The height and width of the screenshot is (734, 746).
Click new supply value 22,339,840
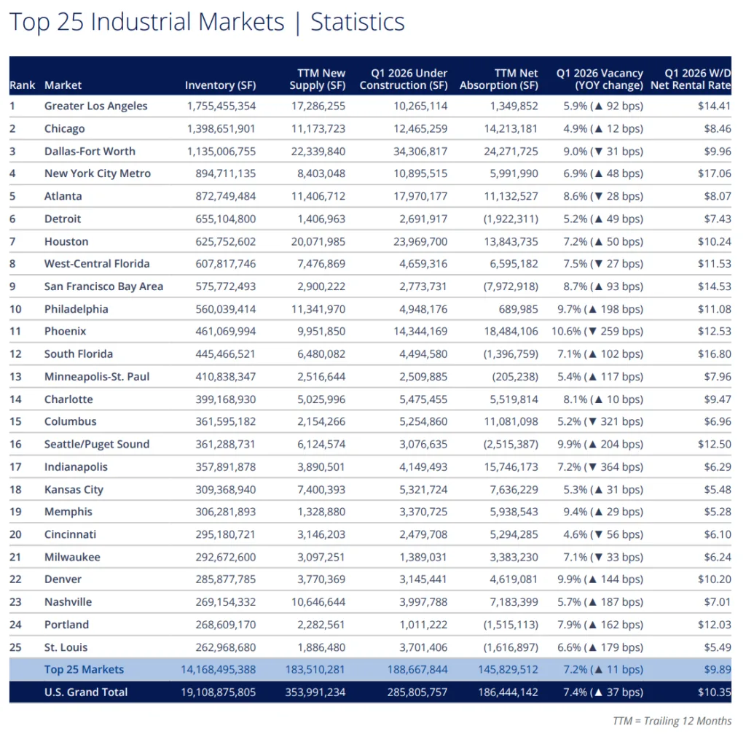318,152
